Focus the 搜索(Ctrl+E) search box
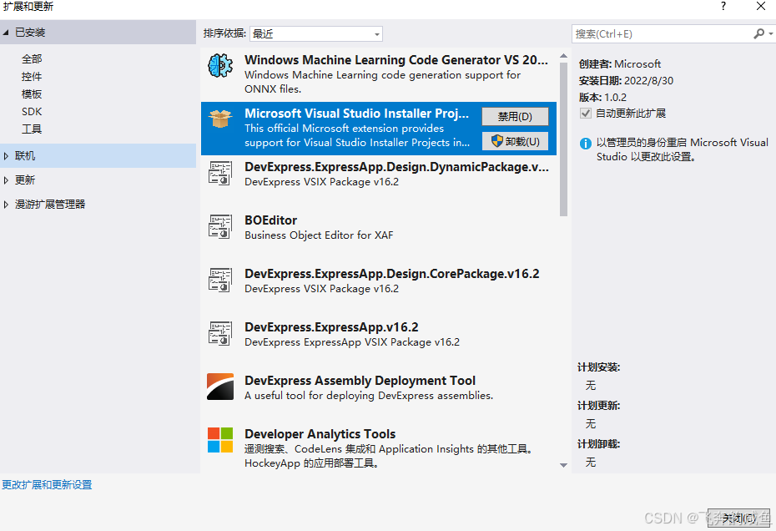Viewport: 776px width, 531px height. click(x=662, y=33)
